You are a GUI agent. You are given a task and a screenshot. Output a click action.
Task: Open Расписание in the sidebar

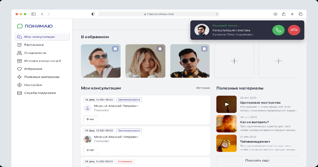(x=34, y=45)
